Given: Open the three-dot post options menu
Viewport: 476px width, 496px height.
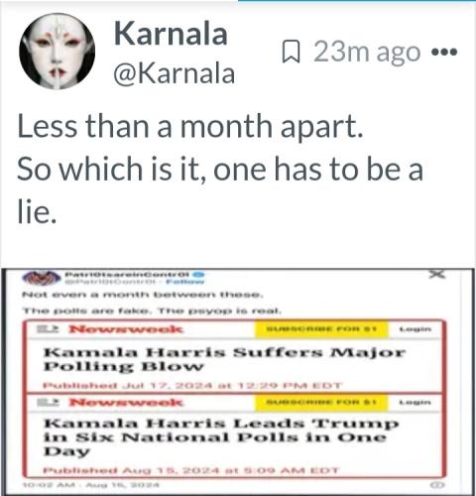Looking at the screenshot, I should [x=444, y=52].
